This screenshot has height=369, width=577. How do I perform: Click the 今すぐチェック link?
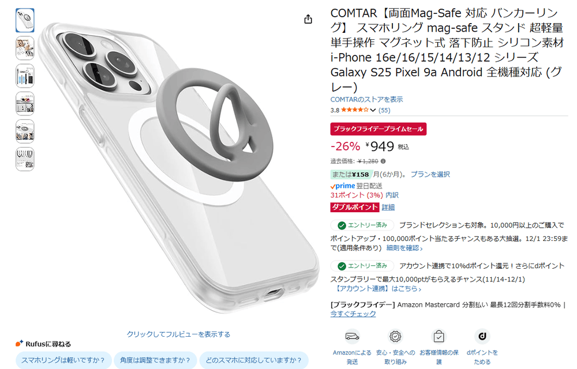(353, 314)
